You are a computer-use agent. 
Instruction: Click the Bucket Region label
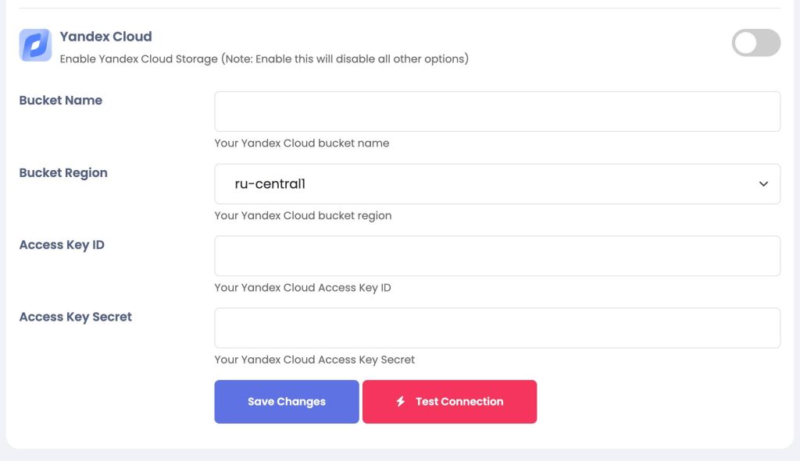(63, 172)
